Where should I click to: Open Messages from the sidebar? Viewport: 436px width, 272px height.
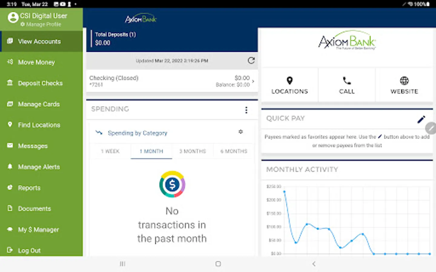41,146
